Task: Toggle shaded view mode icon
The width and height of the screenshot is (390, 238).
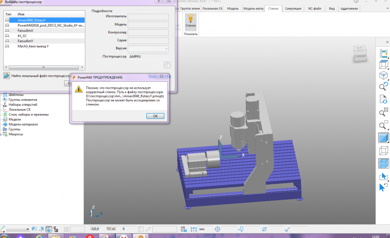Action: click(x=383, y=138)
